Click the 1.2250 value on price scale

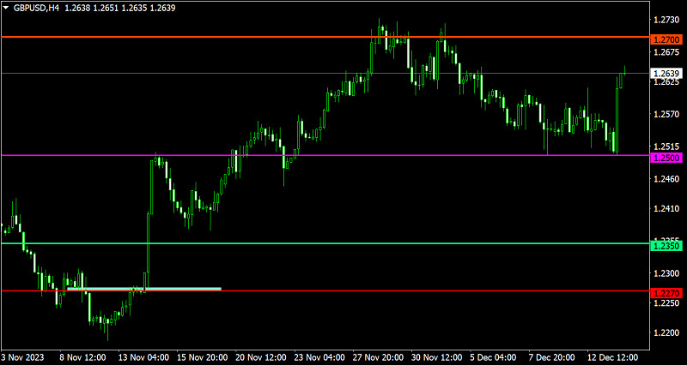pyautogui.click(x=666, y=303)
